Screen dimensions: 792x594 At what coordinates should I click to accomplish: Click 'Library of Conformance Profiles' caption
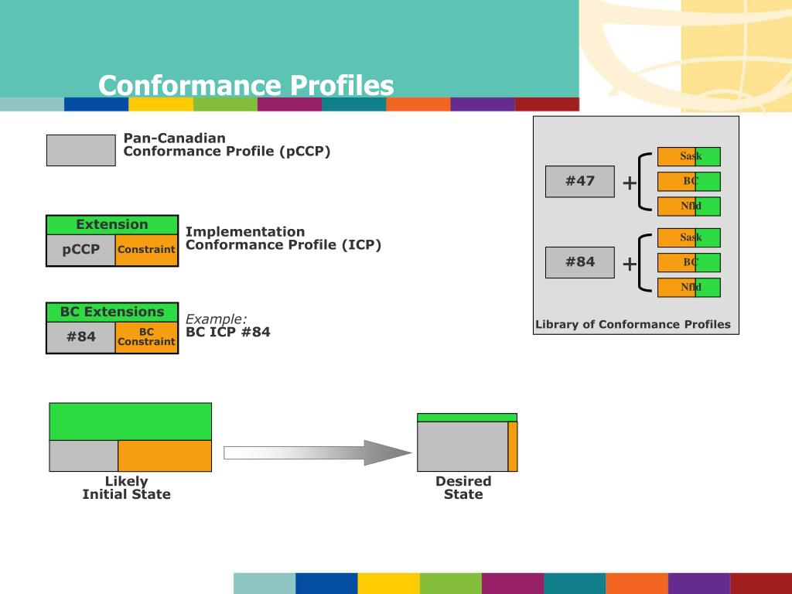tap(633, 325)
